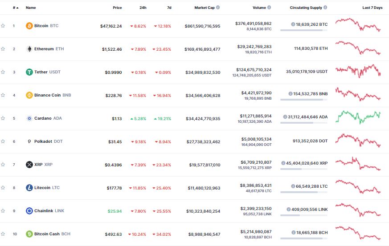Open the Polkadot DOT coin page
This screenshot has width=389, height=246.
coord(49,141)
